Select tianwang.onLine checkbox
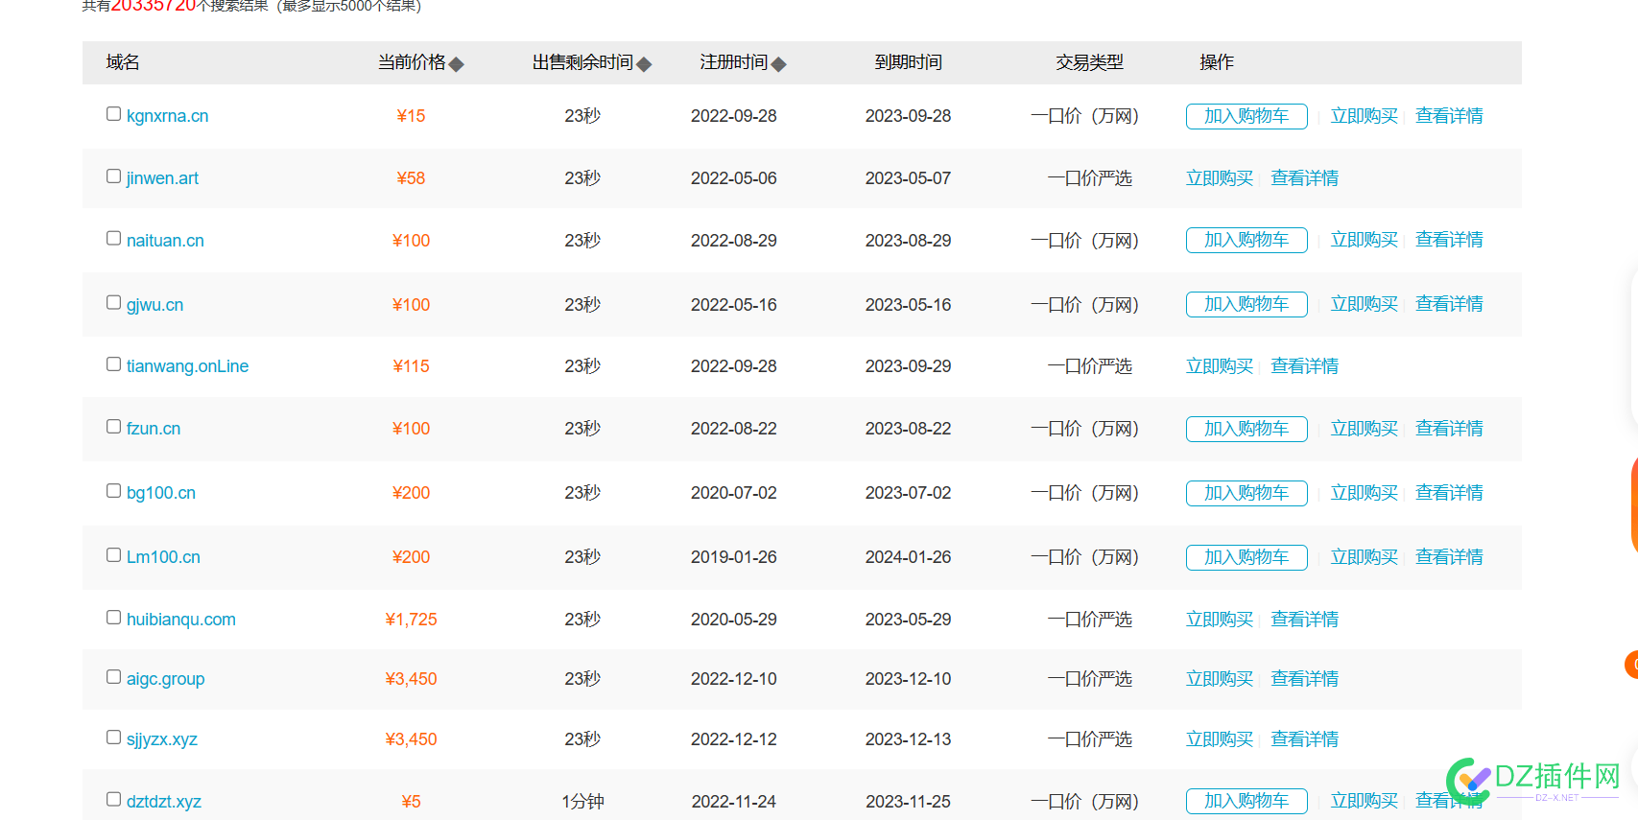Image resolution: width=1638 pixels, height=820 pixels. (x=113, y=364)
